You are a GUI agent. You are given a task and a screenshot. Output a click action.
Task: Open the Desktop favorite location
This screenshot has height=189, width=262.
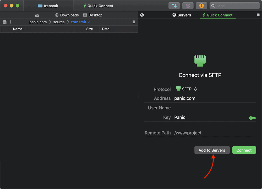(93, 15)
